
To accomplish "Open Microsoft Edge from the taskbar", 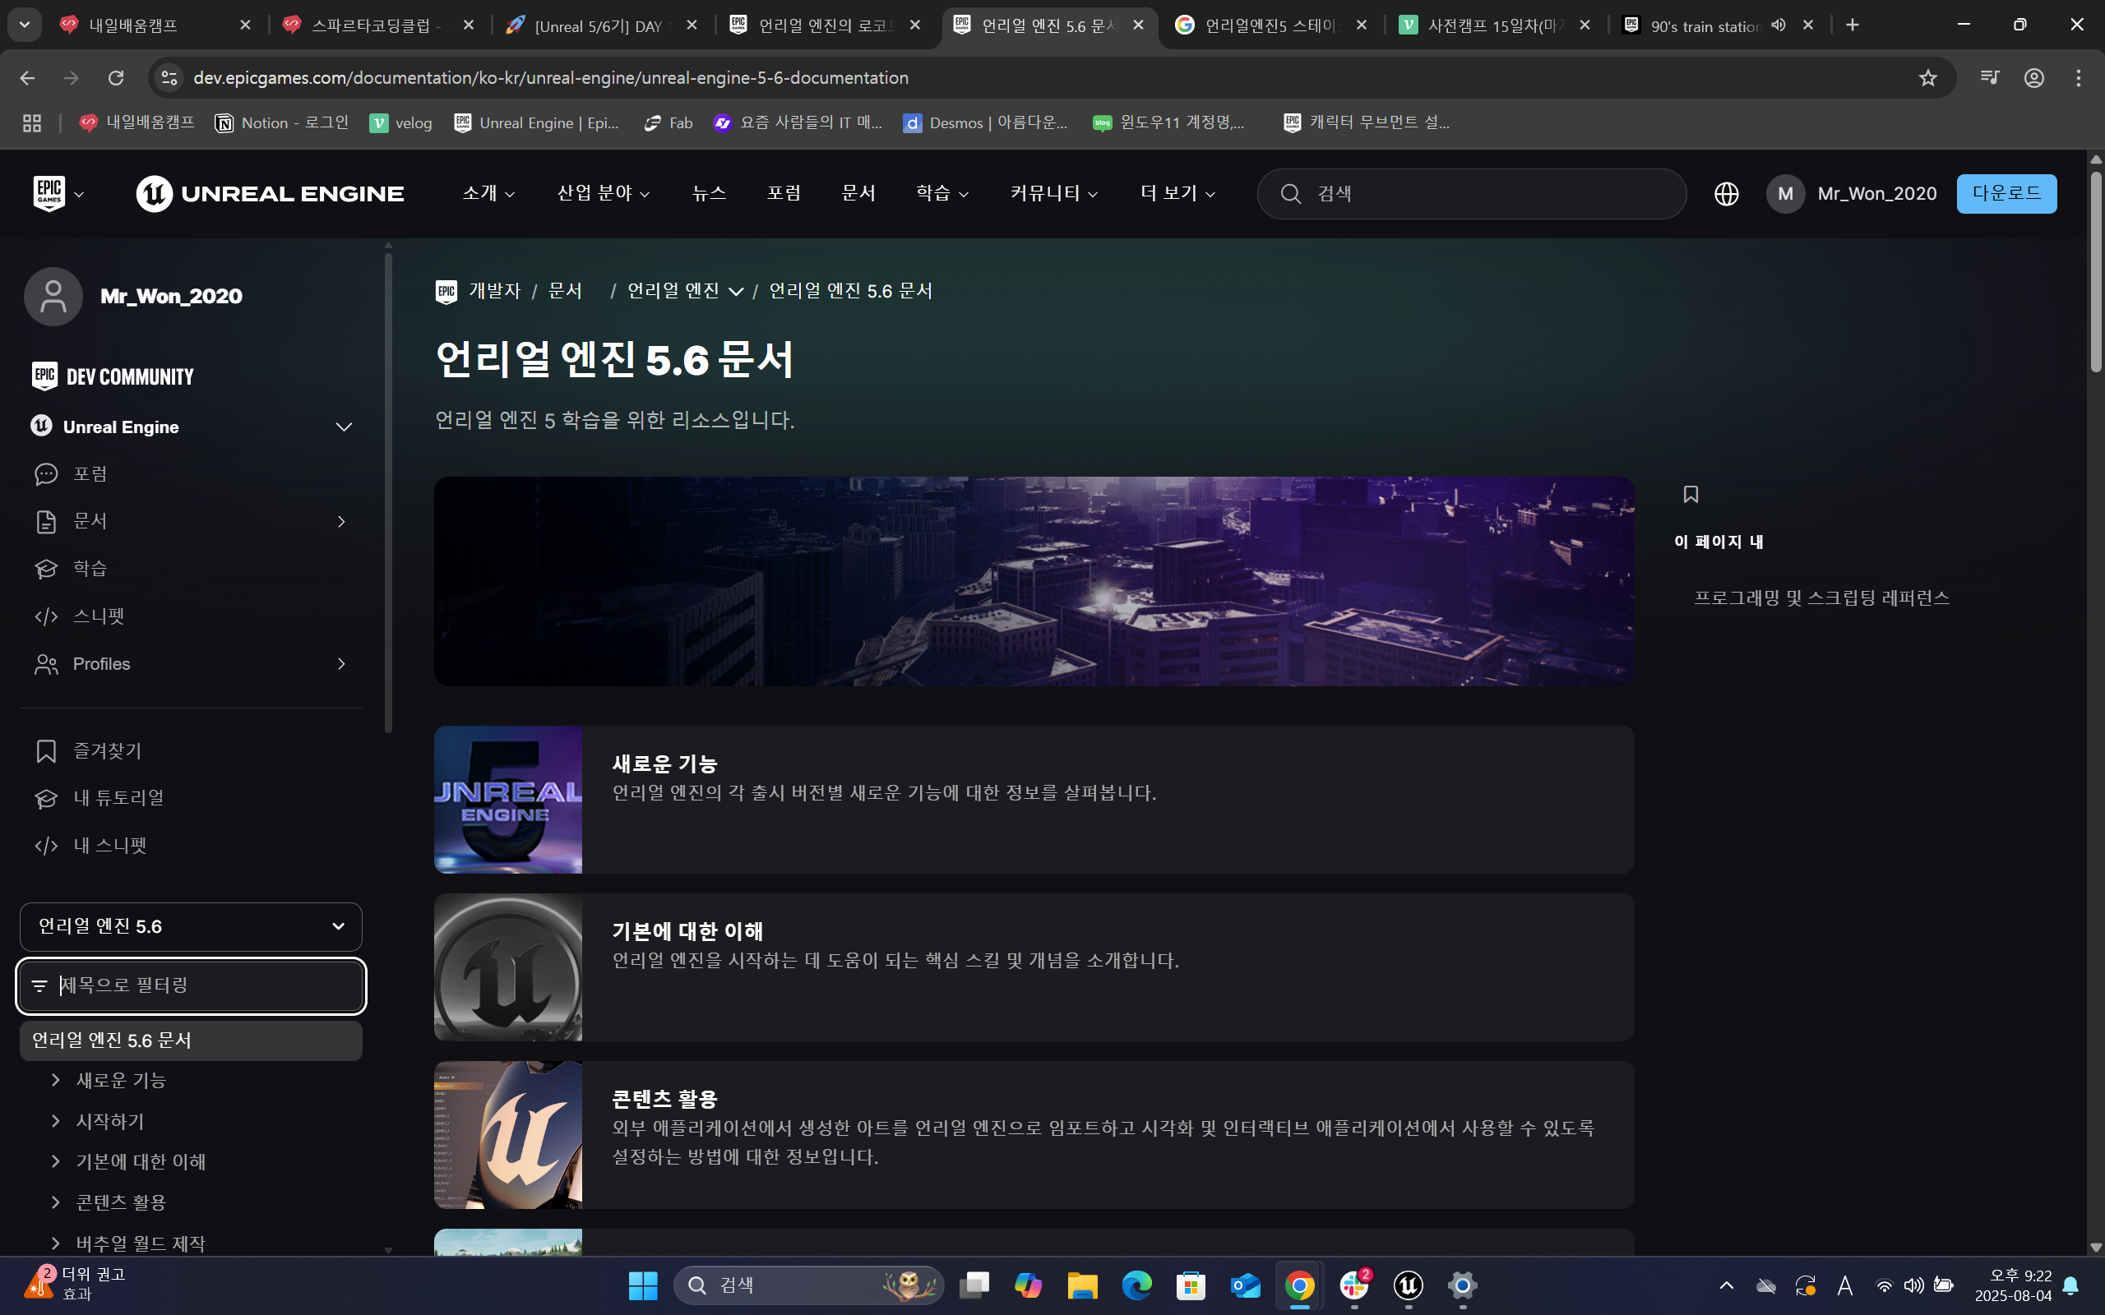I will tap(1137, 1285).
